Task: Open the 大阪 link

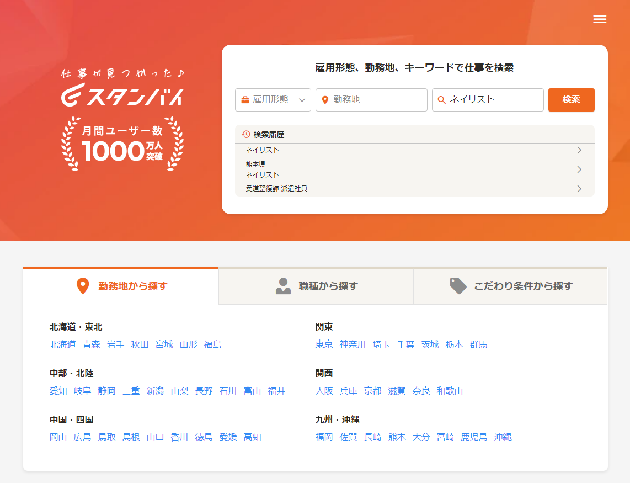Action: point(324,391)
